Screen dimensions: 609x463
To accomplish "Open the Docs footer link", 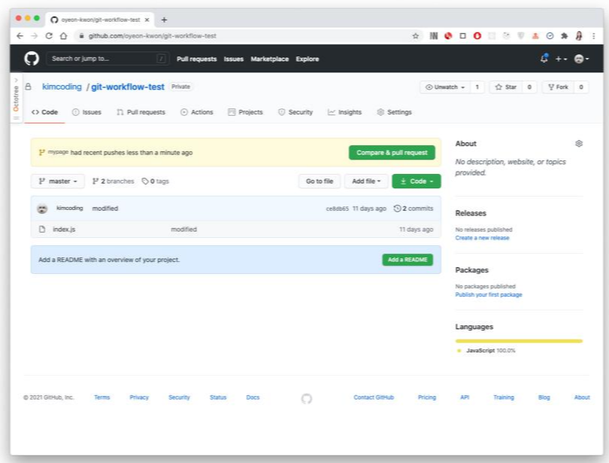I will coord(253,398).
